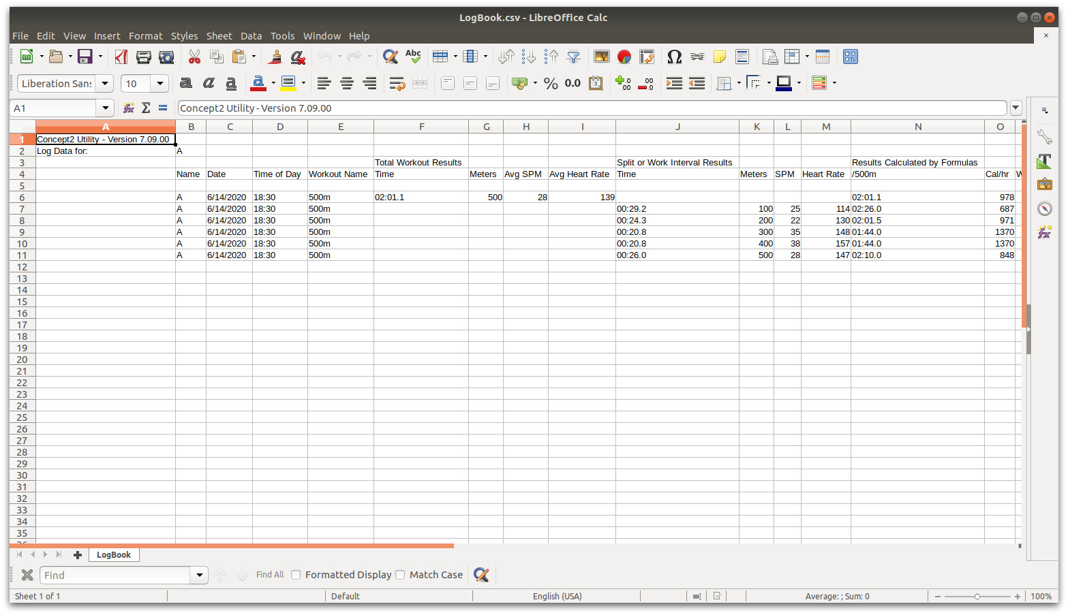Click Find All button
Viewport: 1068px width, 615px height.
pos(270,575)
